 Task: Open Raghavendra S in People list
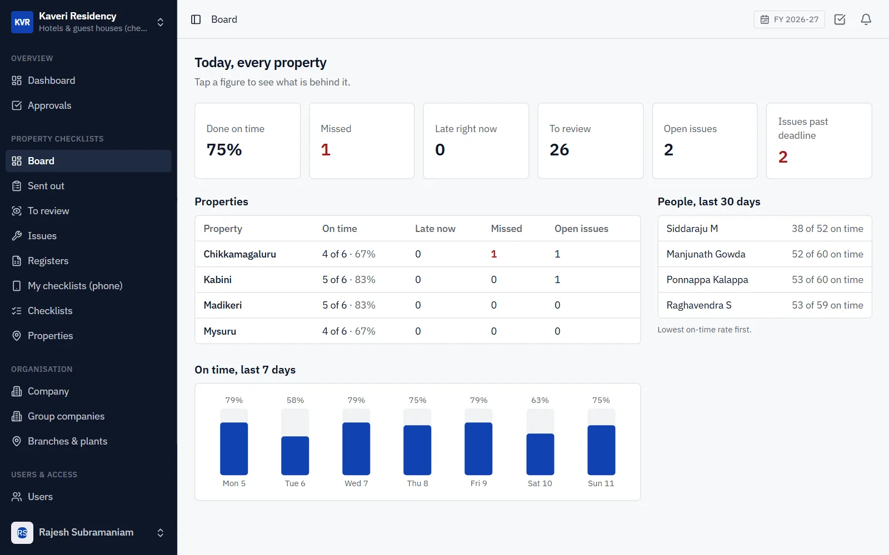pyautogui.click(x=765, y=305)
